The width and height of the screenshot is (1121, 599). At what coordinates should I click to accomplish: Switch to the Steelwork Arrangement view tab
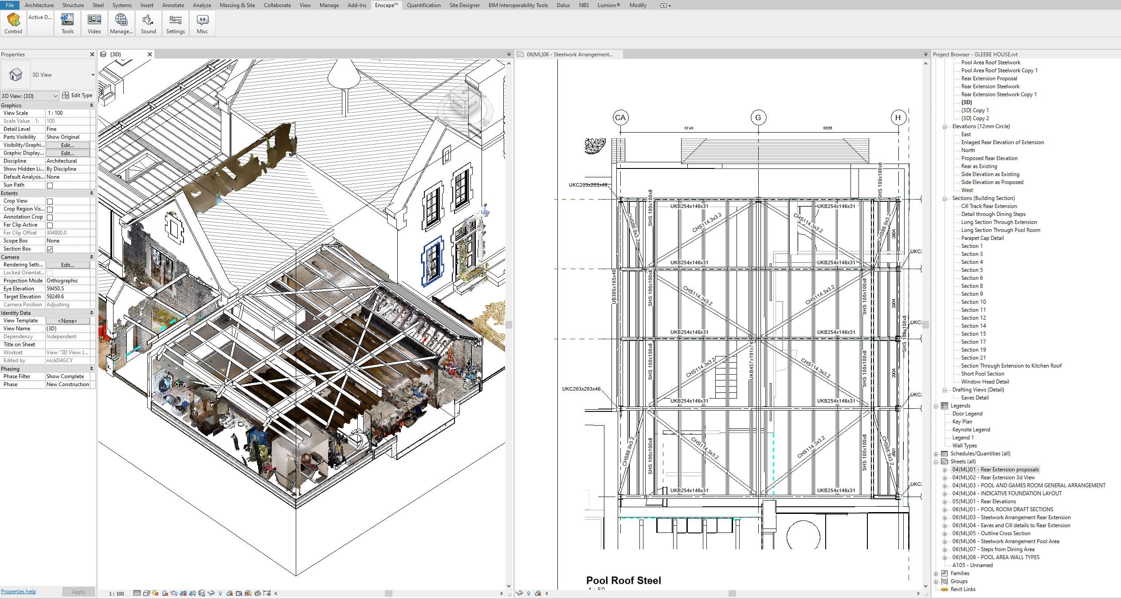tap(569, 55)
